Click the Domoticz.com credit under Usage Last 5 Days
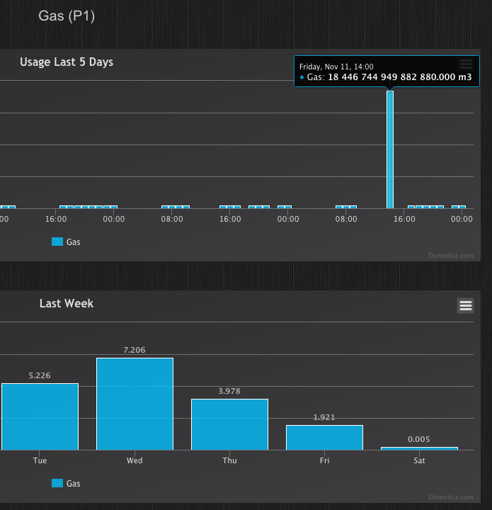 [451, 256]
